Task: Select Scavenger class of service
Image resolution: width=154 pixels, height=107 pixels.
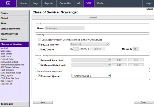Action: [x=6, y=51]
